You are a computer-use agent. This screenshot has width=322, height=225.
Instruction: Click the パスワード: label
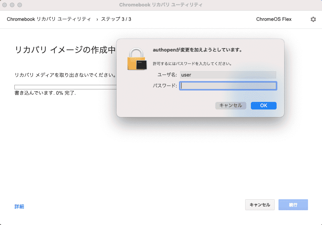tap(165, 86)
